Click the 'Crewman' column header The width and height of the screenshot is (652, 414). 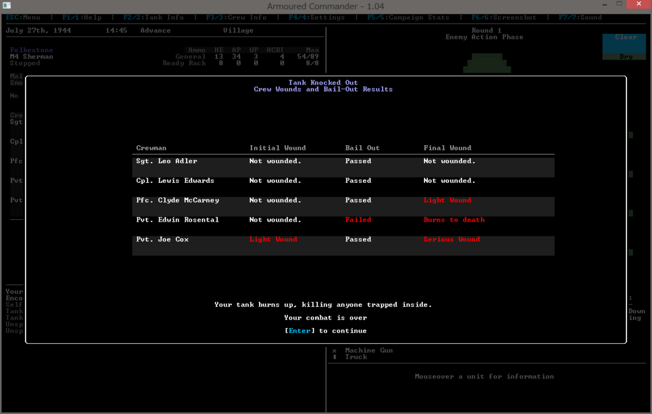tap(152, 148)
